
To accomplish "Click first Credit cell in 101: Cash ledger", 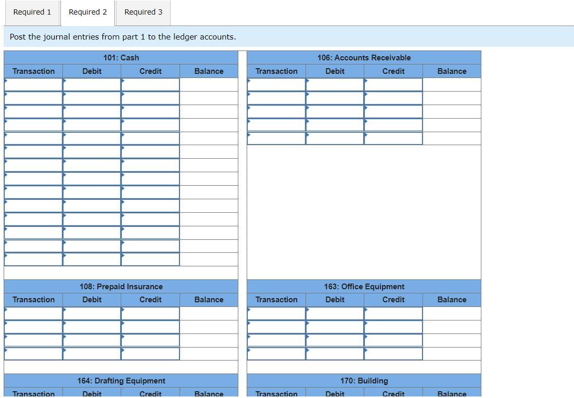I will point(150,84).
